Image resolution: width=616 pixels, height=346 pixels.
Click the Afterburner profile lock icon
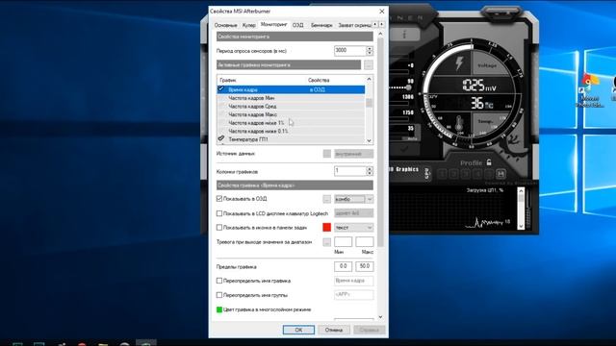coord(489,162)
